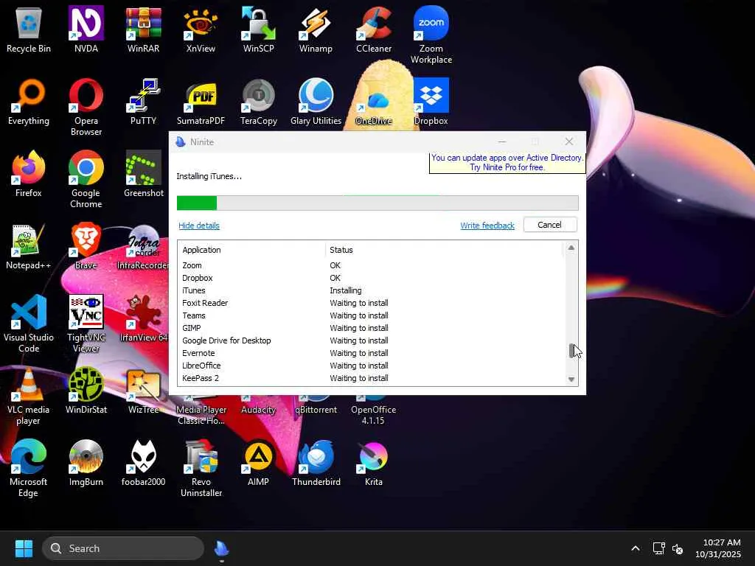Screen dimensions: 755x566
Task: Select the WinSCP desktop icon
Action: tap(258, 29)
